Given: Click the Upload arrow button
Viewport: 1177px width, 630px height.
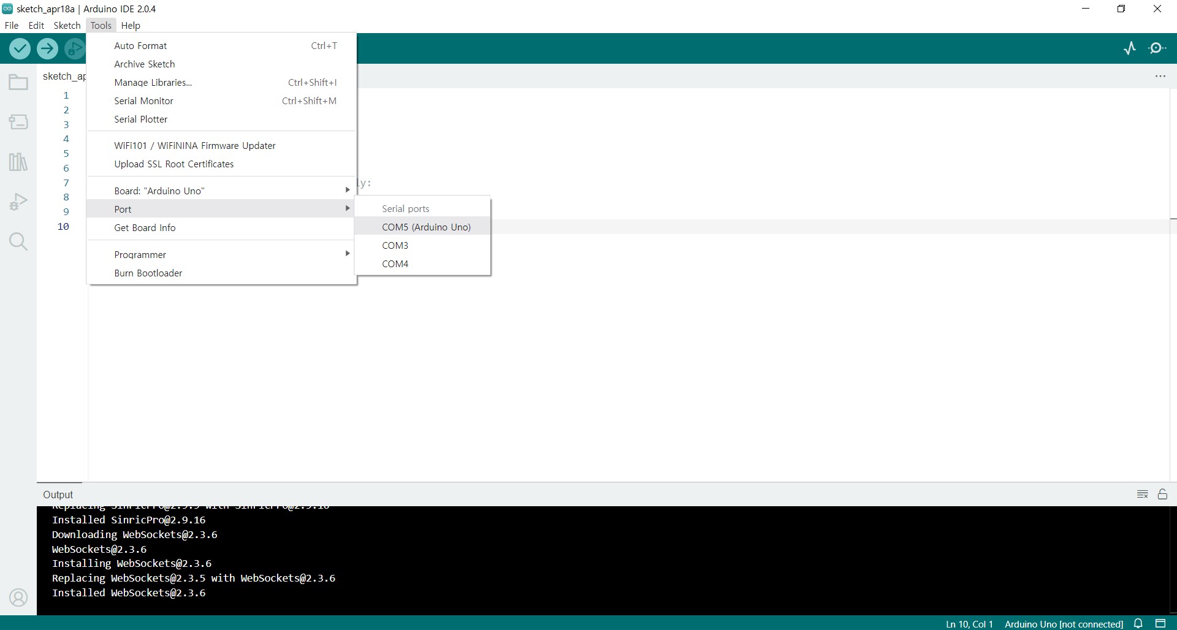Looking at the screenshot, I should [x=47, y=48].
